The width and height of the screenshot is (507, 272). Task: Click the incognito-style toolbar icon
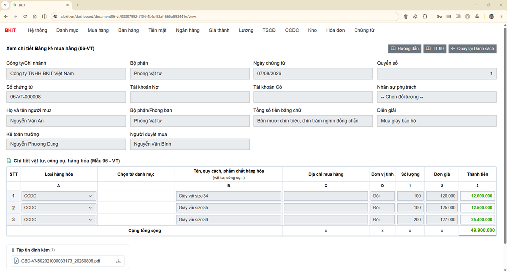[x=477, y=16]
